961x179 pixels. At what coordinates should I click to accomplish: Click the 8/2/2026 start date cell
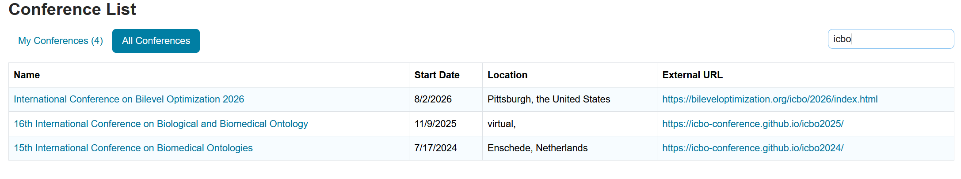[433, 99]
